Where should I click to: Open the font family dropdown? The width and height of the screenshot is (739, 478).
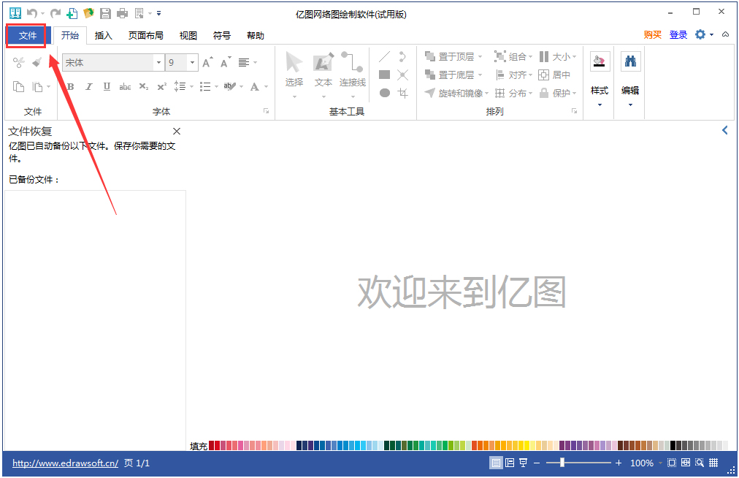pos(158,62)
